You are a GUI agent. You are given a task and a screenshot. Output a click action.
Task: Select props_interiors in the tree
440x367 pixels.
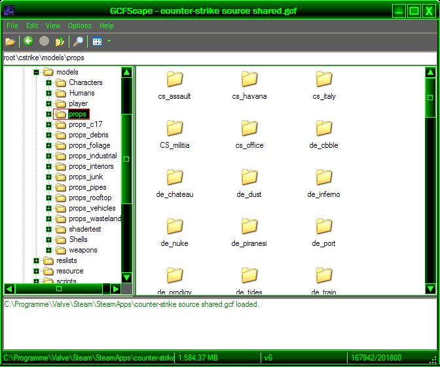click(x=91, y=166)
